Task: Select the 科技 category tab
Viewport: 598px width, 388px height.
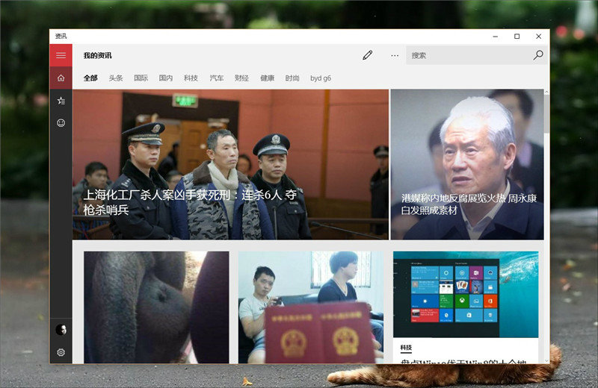Action: (x=191, y=78)
